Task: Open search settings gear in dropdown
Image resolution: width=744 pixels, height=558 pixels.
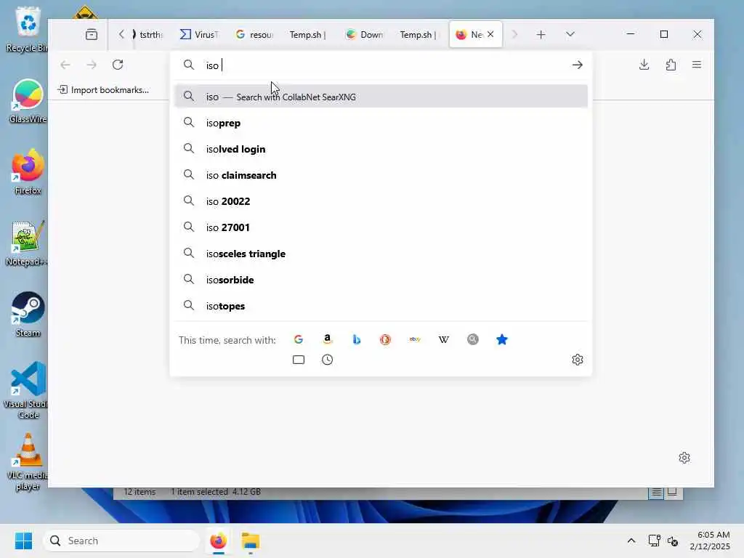Action: pos(578,360)
